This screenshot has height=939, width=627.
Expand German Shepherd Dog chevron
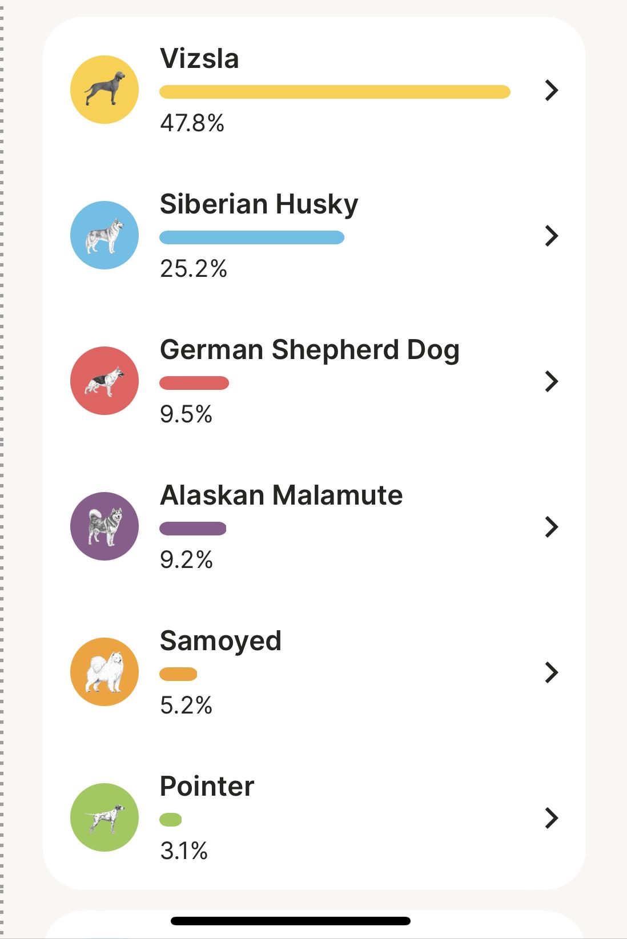pyautogui.click(x=551, y=381)
